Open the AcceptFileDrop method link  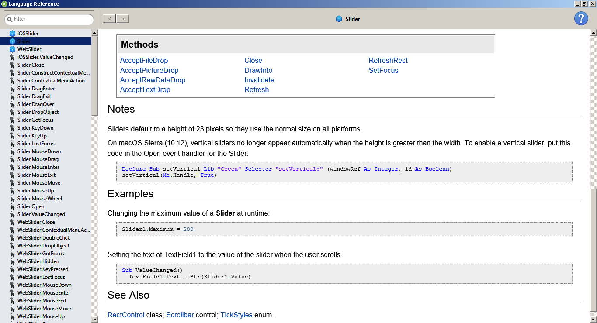point(144,61)
